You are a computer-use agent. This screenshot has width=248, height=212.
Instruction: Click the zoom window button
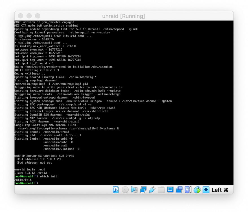click(38, 16)
